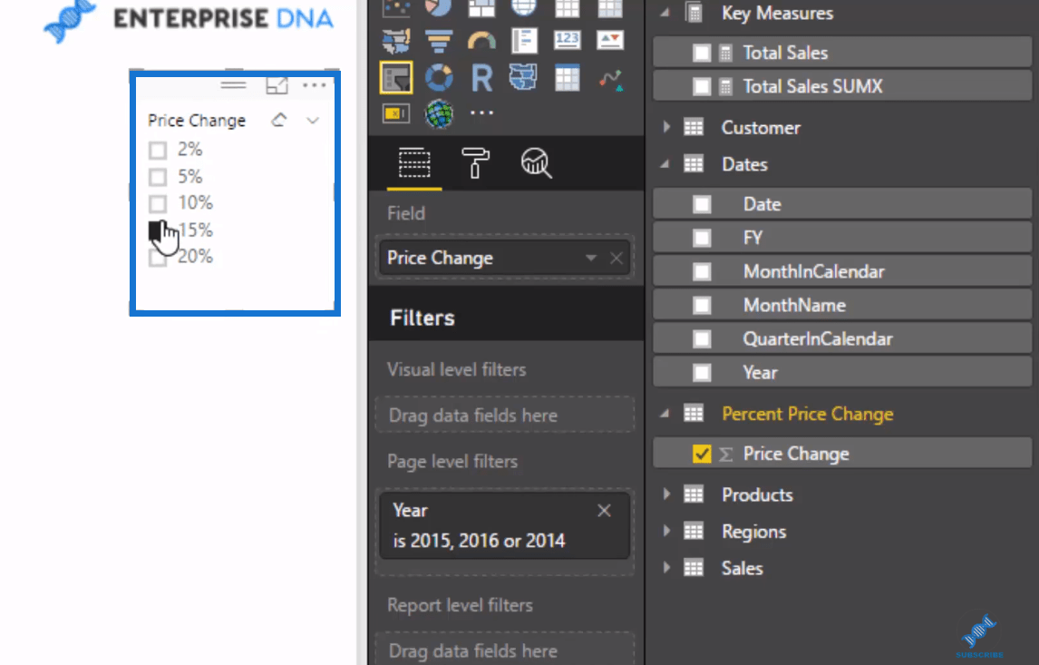Expand the Sales table
1039x665 pixels.
tap(666, 568)
